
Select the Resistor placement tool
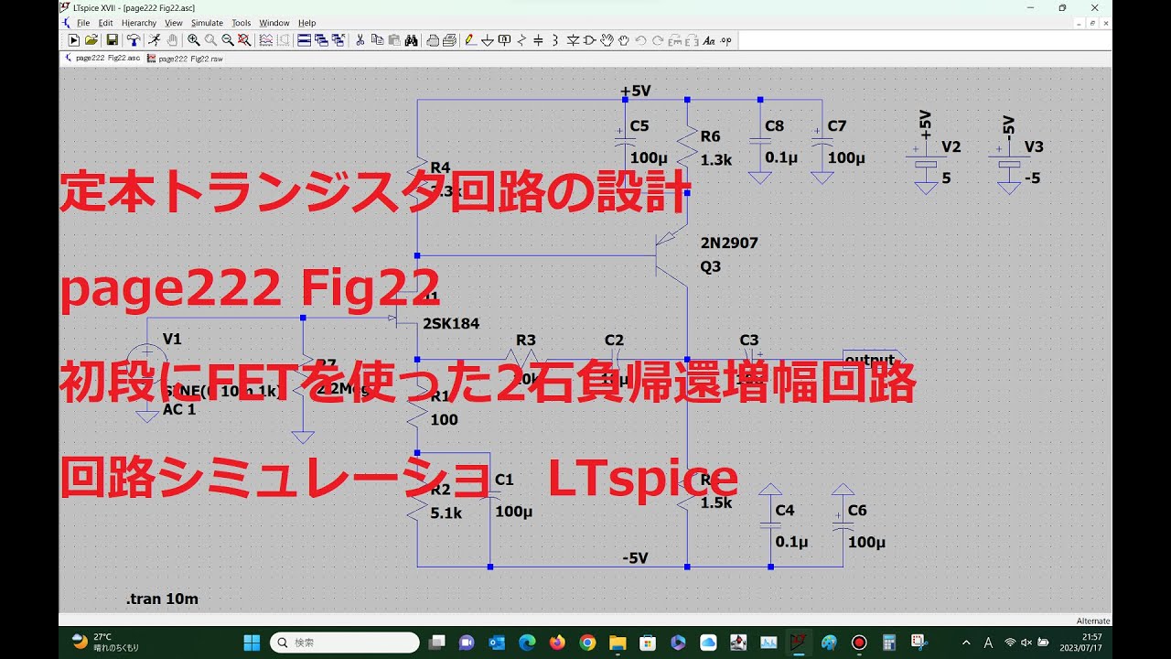(x=521, y=40)
